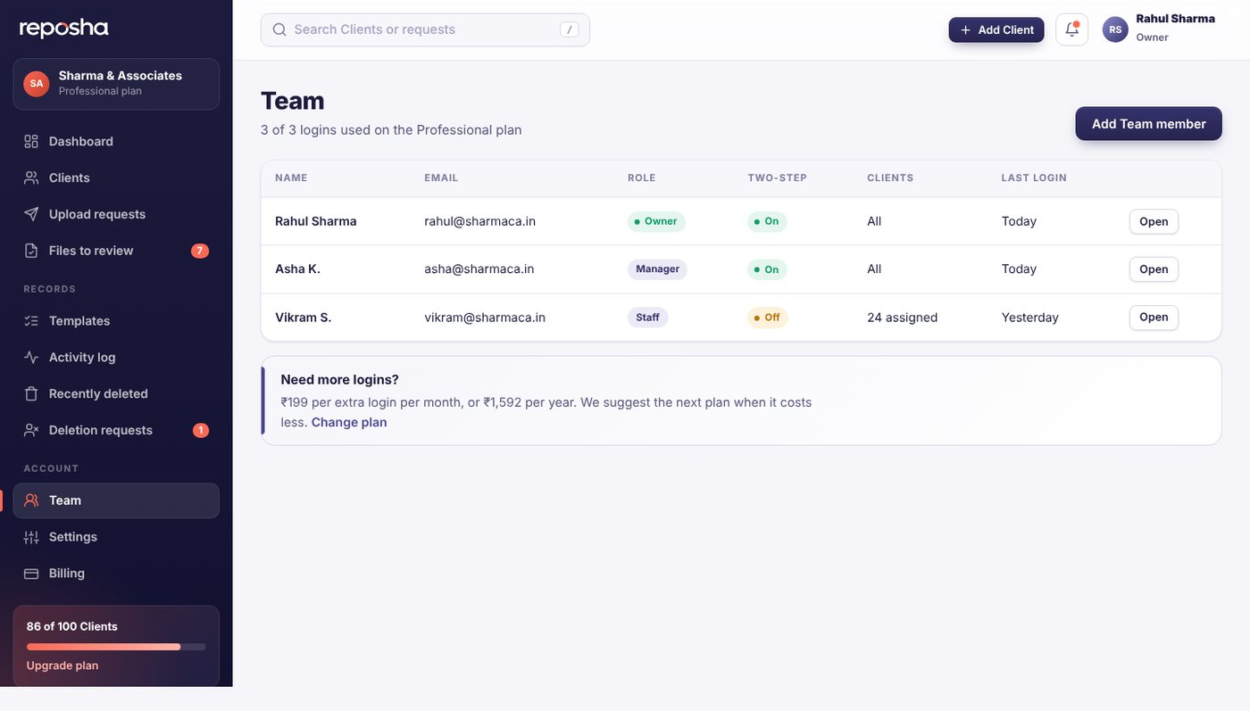Viewport: 1250px width, 711px height.
Task: Open Asha K.'s team row
Action: pos(1154,269)
